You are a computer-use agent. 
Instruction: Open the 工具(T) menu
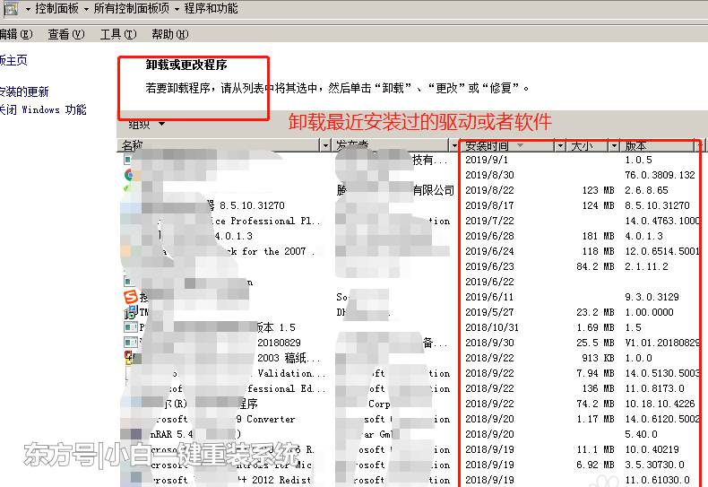tap(118, 34)
